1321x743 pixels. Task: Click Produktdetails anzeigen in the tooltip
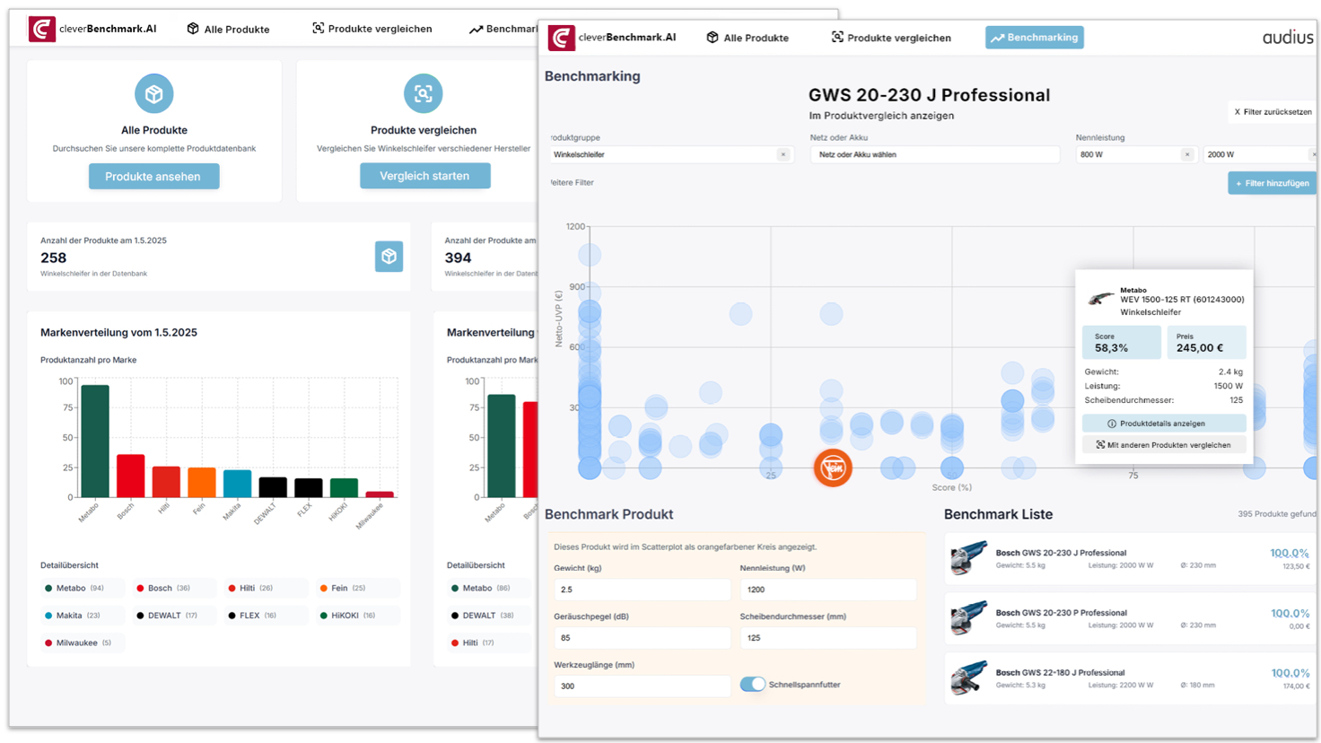pos(1163,424)
